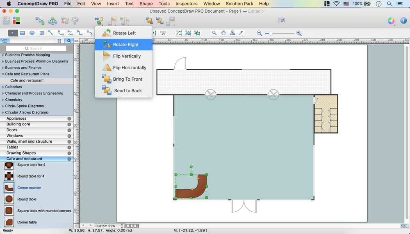Screen dimensions: 410x234
Task: Select the Ellipse drawing tool
Action: click(x=32, y=33)
